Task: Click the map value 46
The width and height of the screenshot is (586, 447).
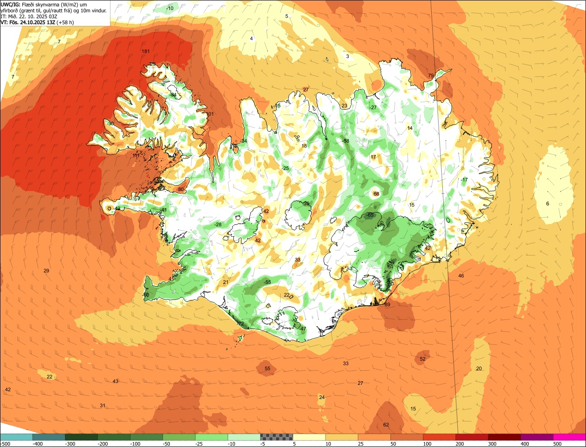Action: [x=461, y=276]
